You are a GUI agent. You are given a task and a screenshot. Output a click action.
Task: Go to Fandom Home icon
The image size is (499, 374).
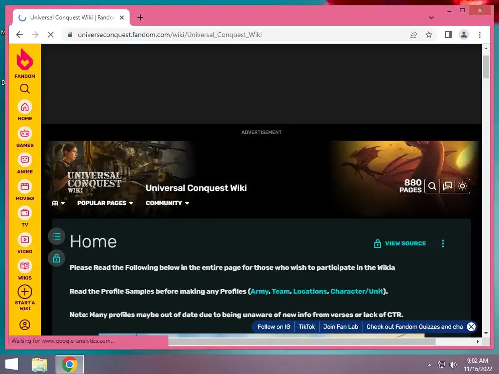tap(24, 107)
